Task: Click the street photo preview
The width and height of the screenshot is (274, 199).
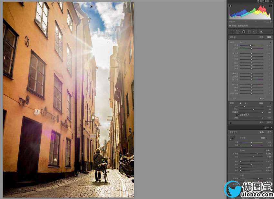Action: (68, 100)
